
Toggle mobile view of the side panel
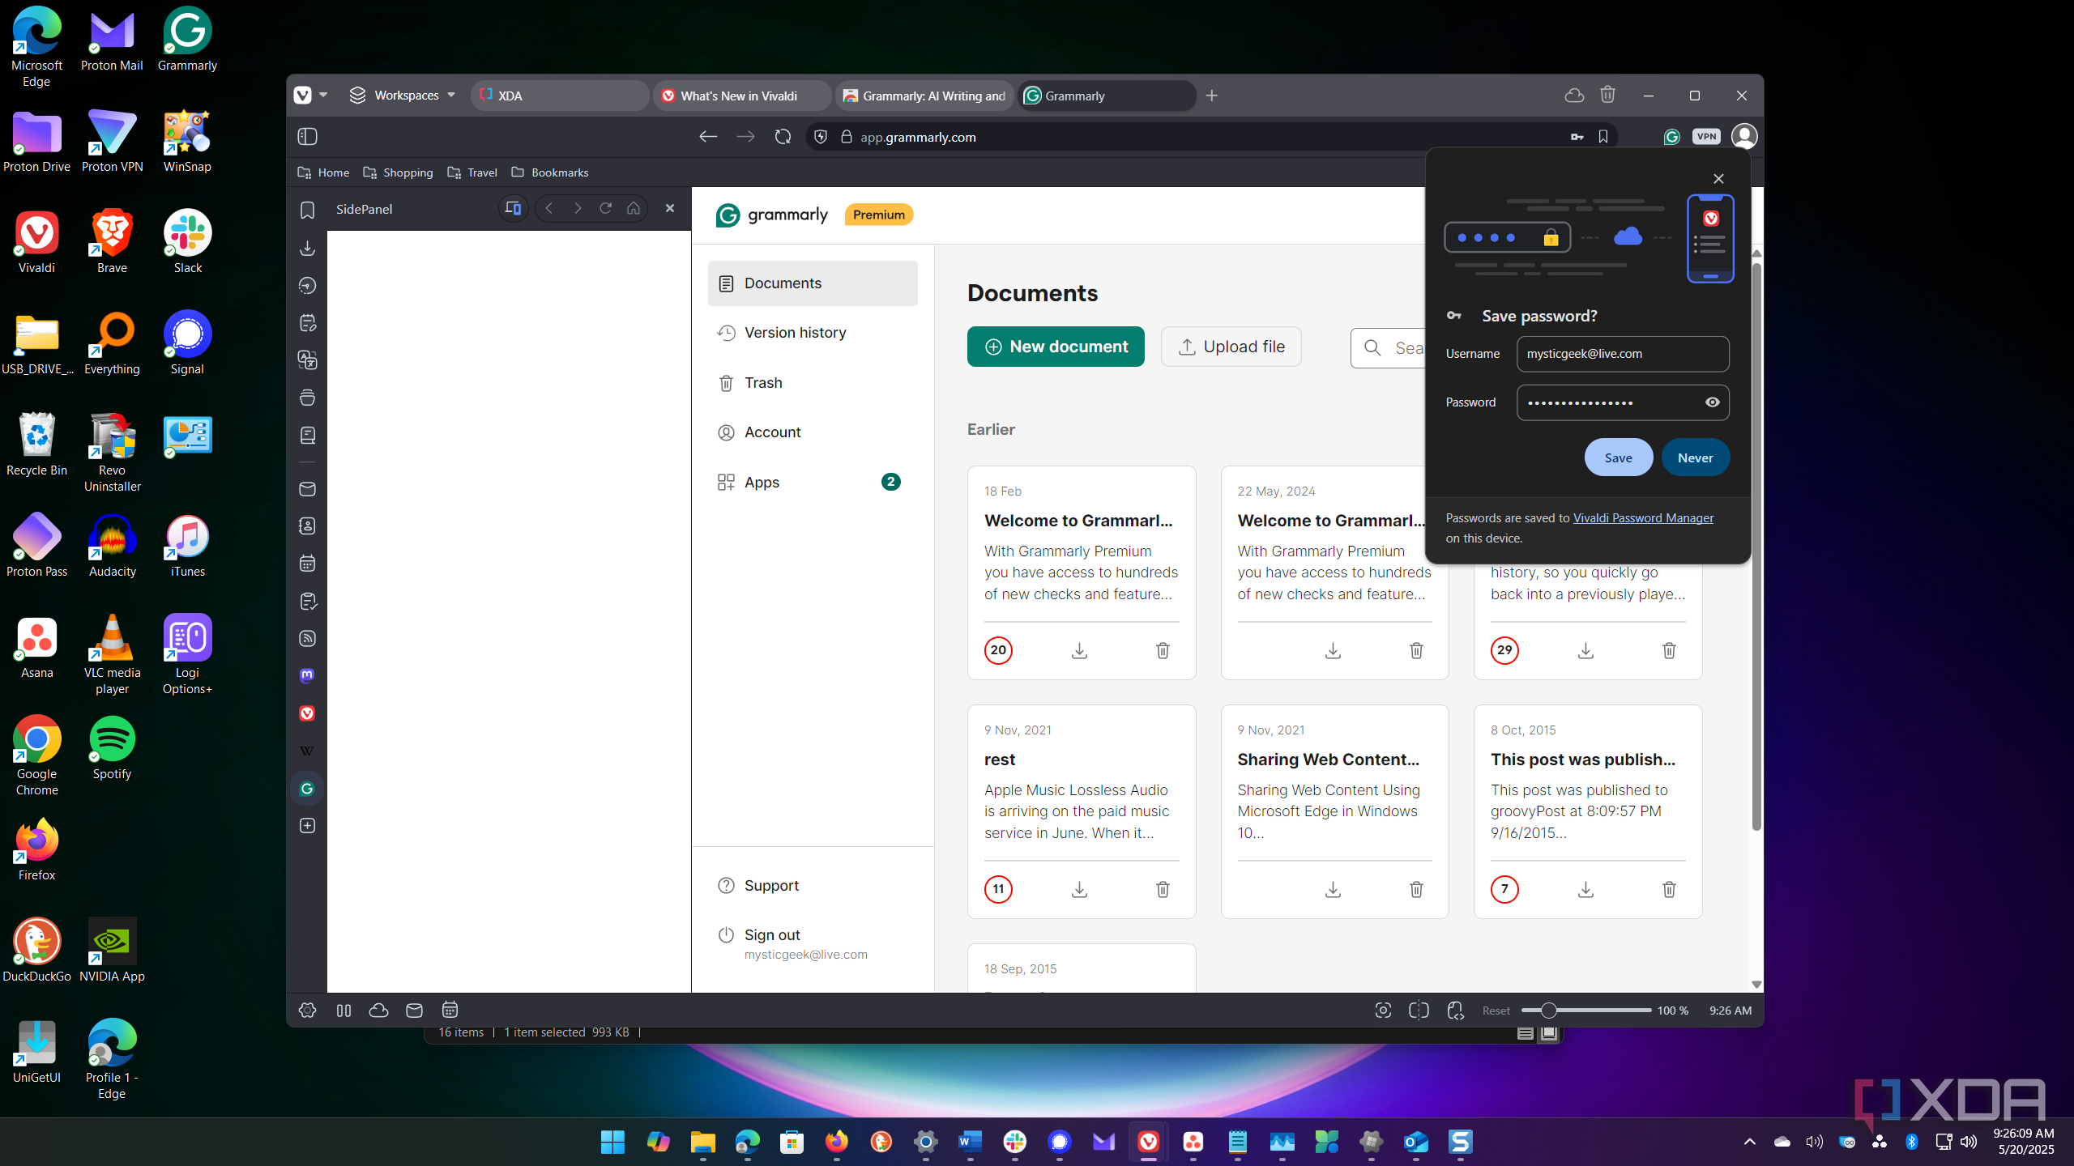point(513,209)
